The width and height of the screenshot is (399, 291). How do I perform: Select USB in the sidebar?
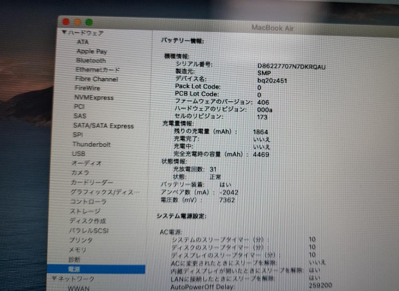click(79, 154)
